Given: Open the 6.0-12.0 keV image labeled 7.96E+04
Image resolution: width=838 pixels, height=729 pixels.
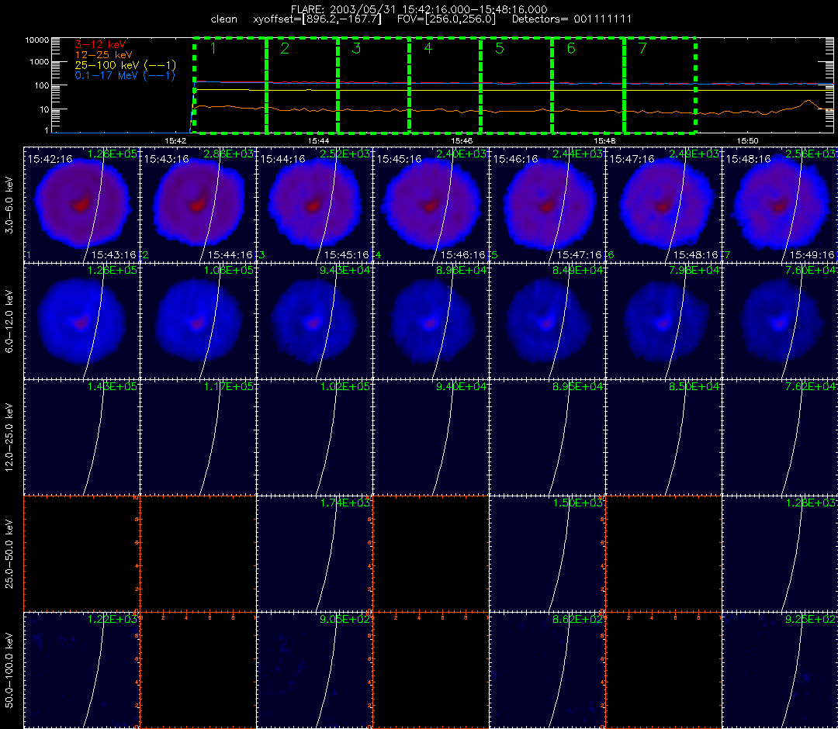Looking at the screenshot, I should click(x=664, y=322).
